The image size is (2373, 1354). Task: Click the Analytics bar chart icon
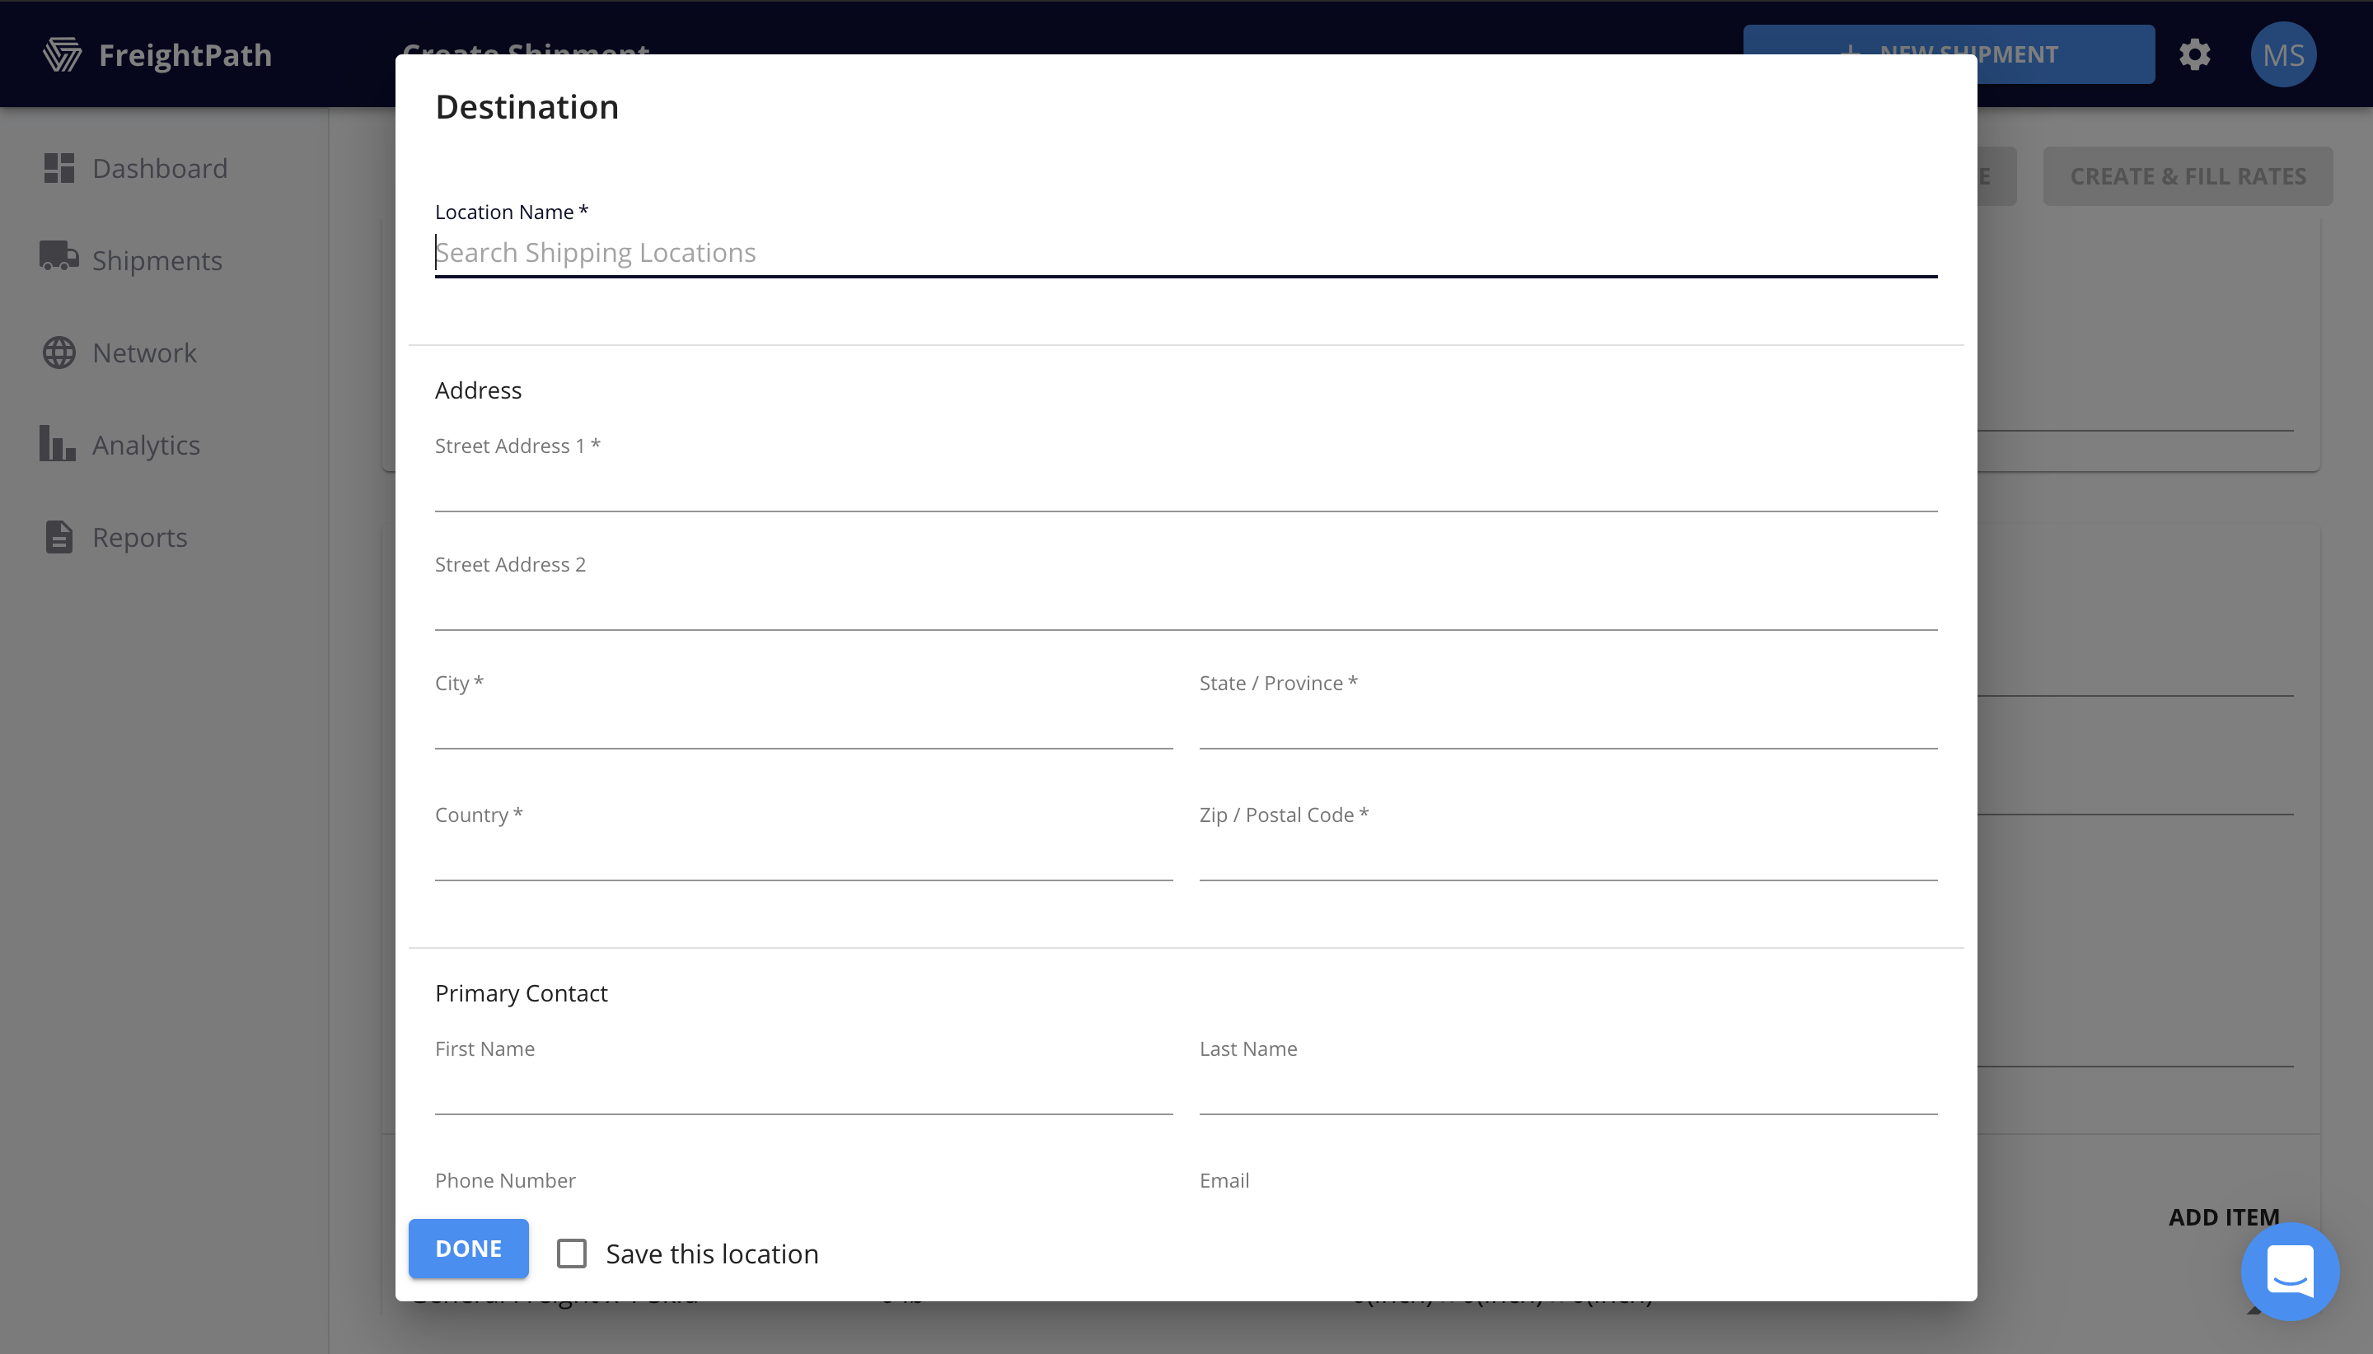coord(58,444)
